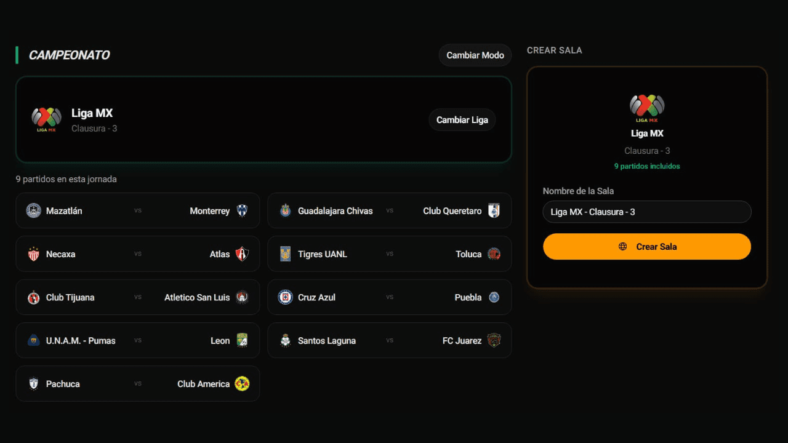Image resolution: width=788 pixels, height=443 pixels.
Task: Click the Monterrey team crest
Action: point(242,210)
